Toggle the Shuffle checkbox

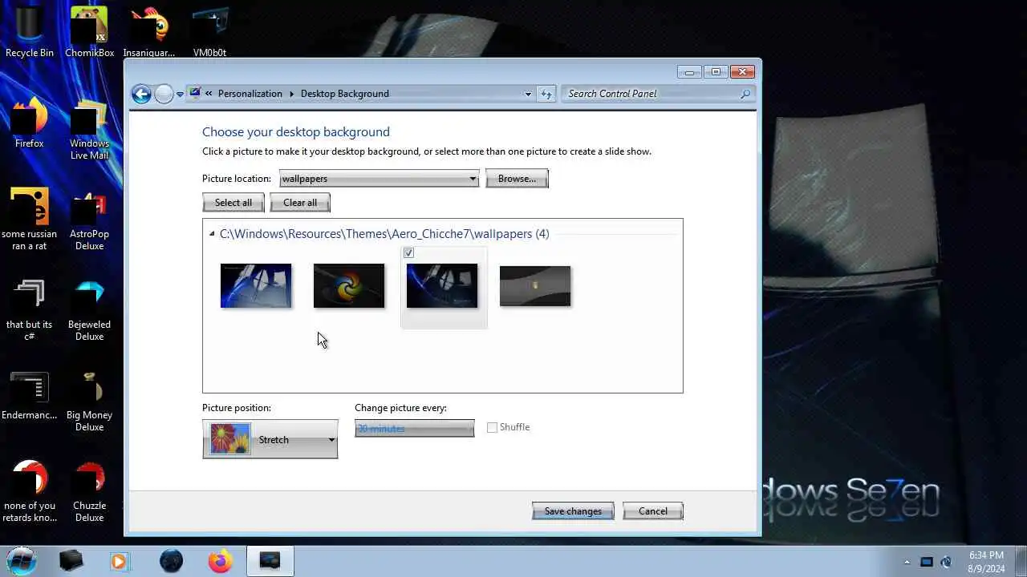click(x=492, y=427)
